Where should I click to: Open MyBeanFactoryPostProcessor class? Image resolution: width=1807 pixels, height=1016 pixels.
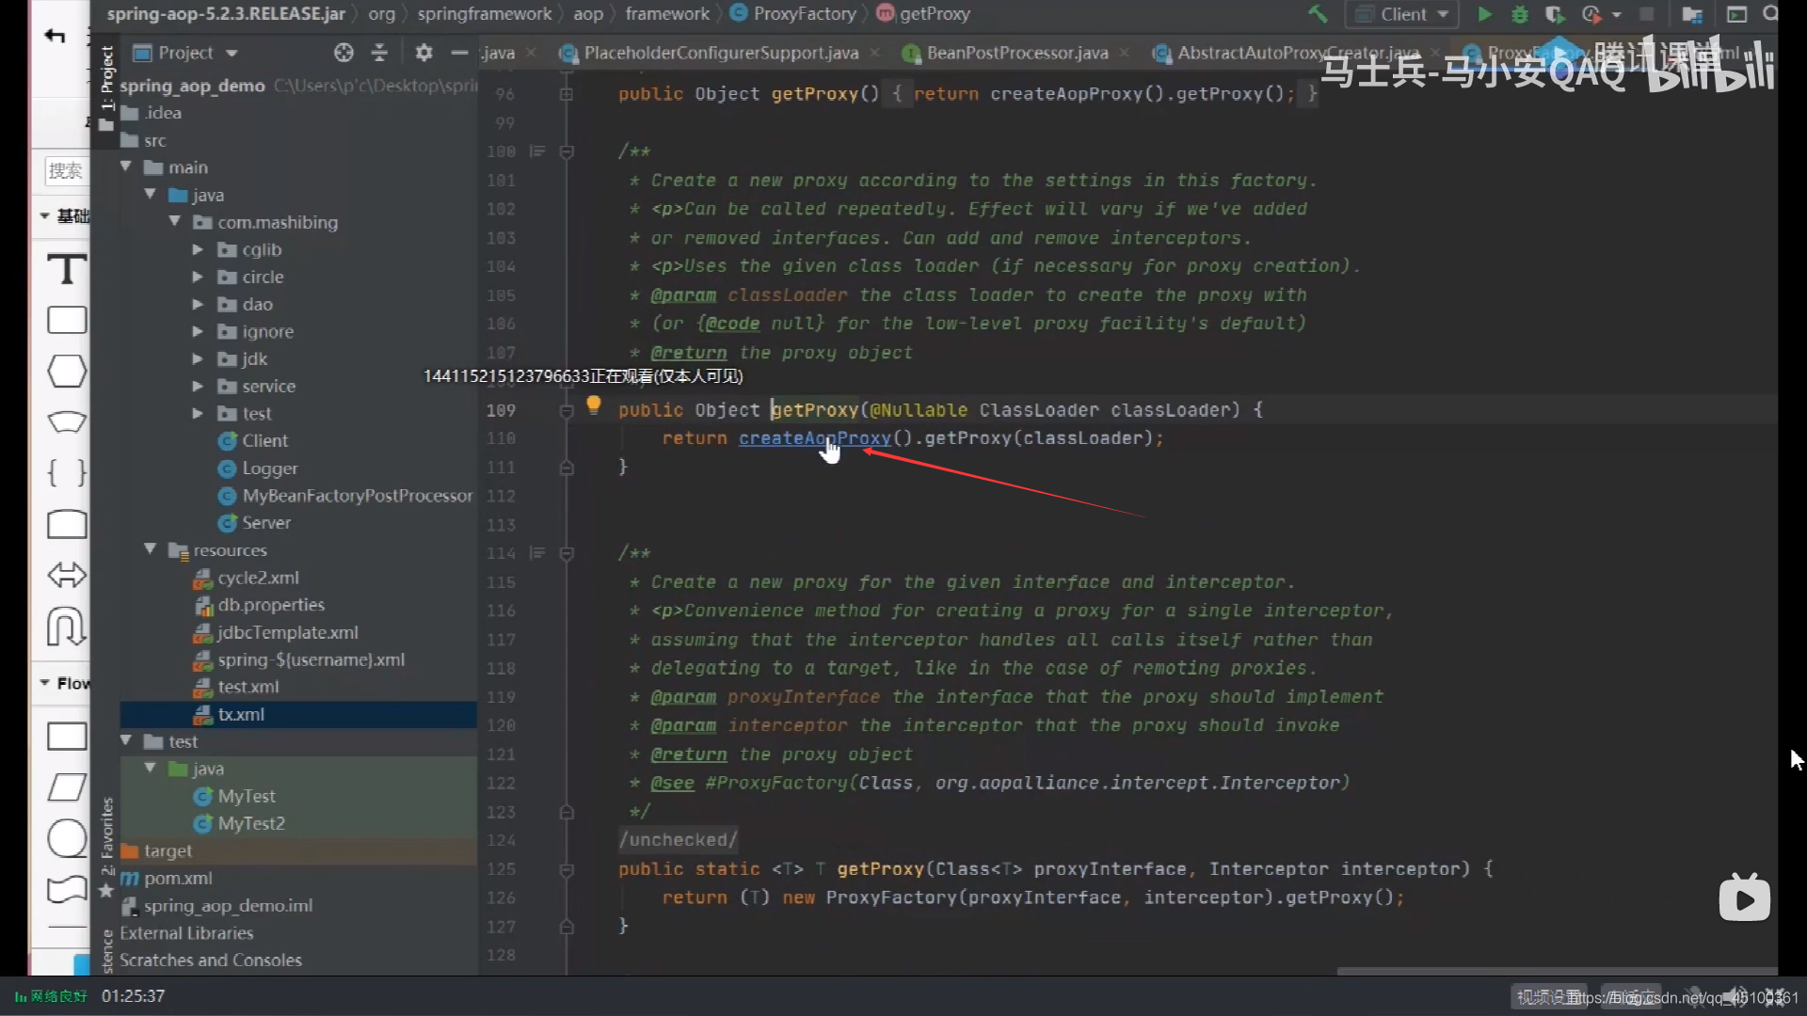357,495
